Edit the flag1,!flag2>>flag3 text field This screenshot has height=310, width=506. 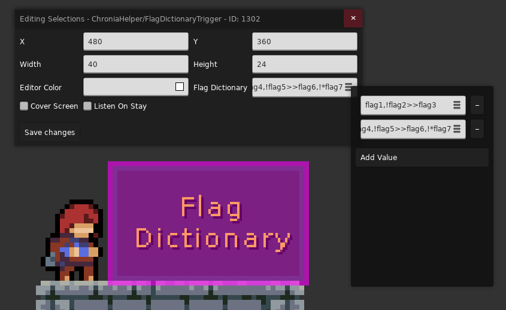coord(407,105)
